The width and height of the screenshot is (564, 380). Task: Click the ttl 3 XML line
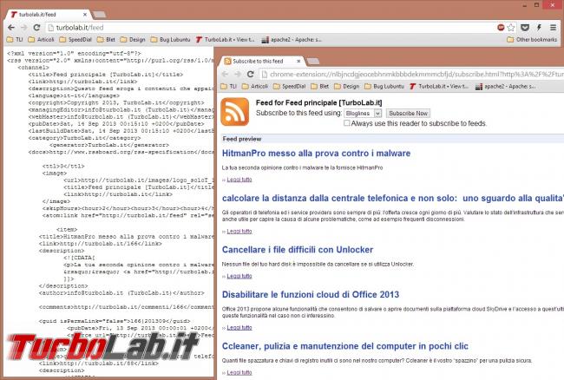click(x=63, y=166)
